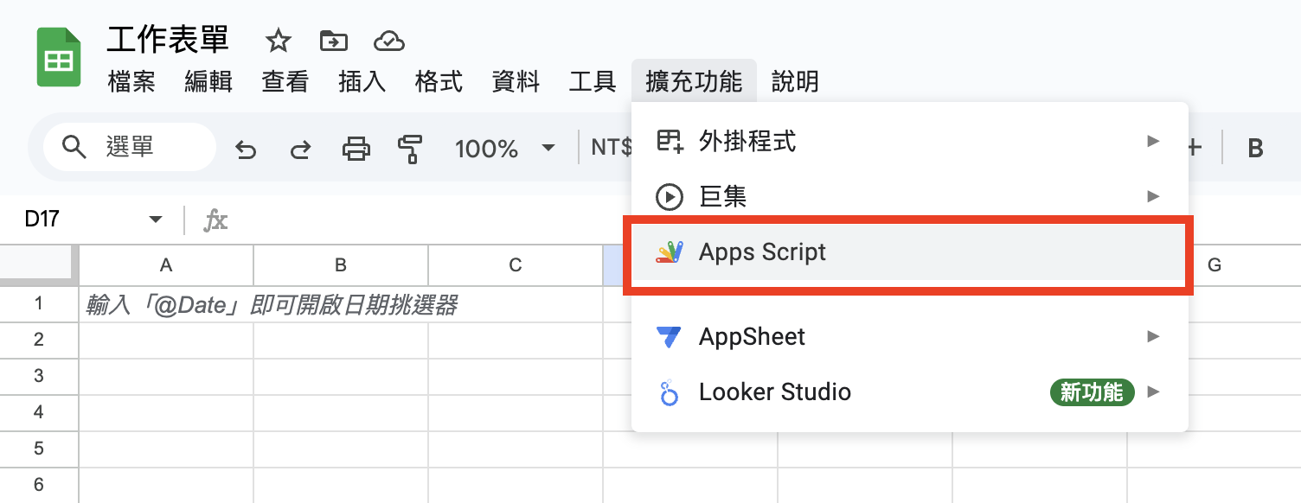Screen dimensions: 1301x503
Task: Click the NT$ currency format button
Action: pos(611,149)
